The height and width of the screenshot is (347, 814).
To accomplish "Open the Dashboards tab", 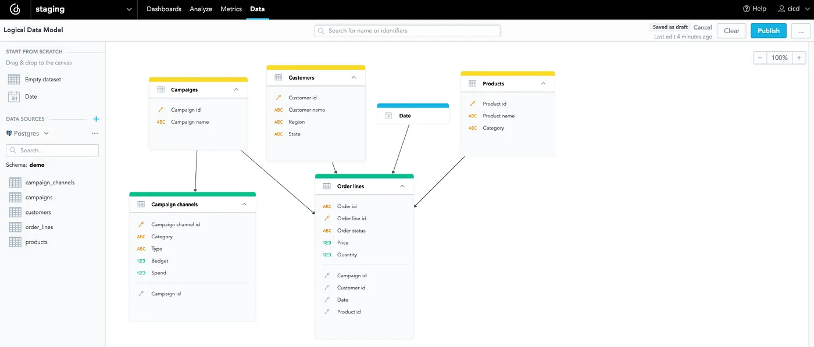I will (163, 9).
